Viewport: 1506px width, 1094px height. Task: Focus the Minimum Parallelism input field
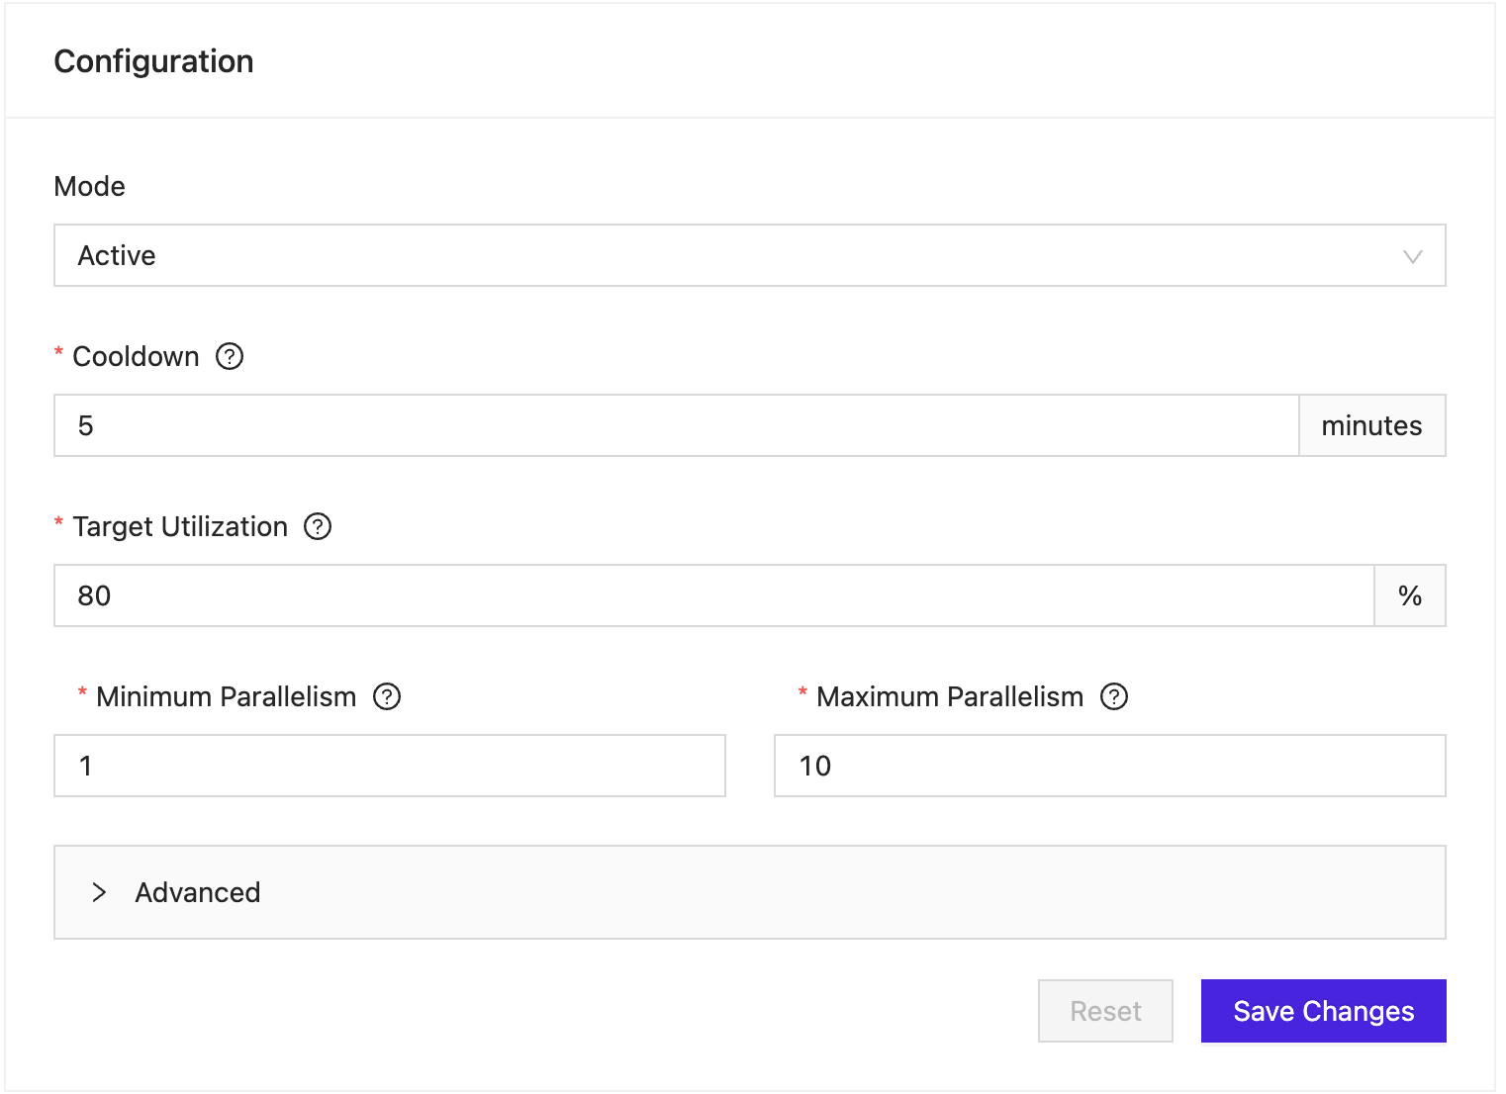[x=390, y=766]
